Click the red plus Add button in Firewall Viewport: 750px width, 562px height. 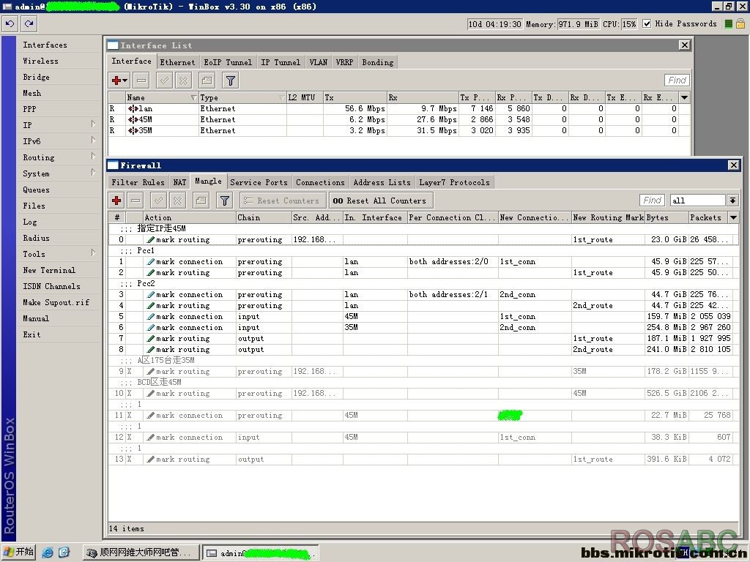point(116,201)
